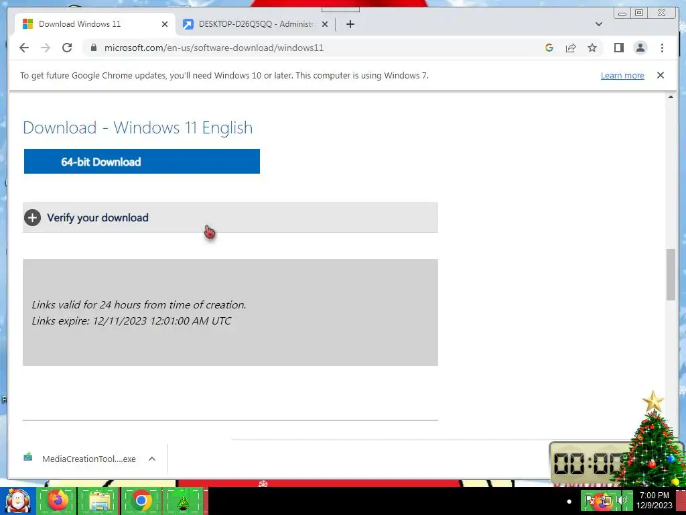
Task: Click the Chrome taskbar icon
Action: tap(141, 500)
